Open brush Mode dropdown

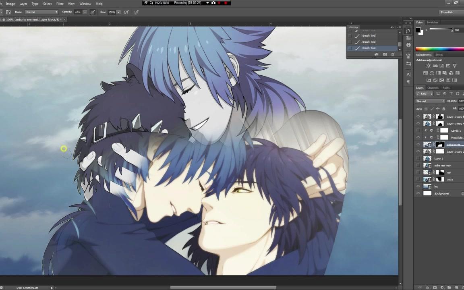point(41,12)
